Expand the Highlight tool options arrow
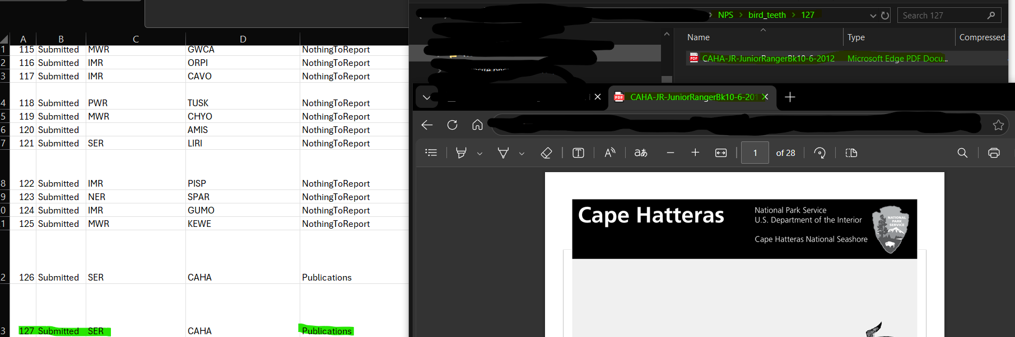 coord(479,153)
